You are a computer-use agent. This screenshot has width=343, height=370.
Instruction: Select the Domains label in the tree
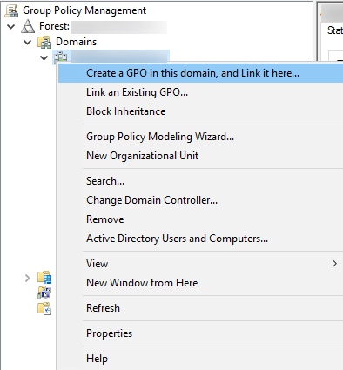[76, 42]
